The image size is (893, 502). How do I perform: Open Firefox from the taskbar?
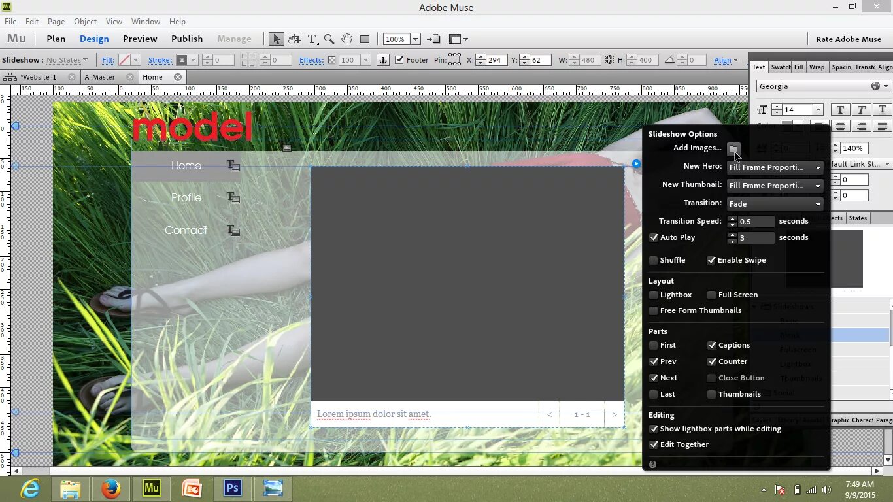click(x=111, y=488)
